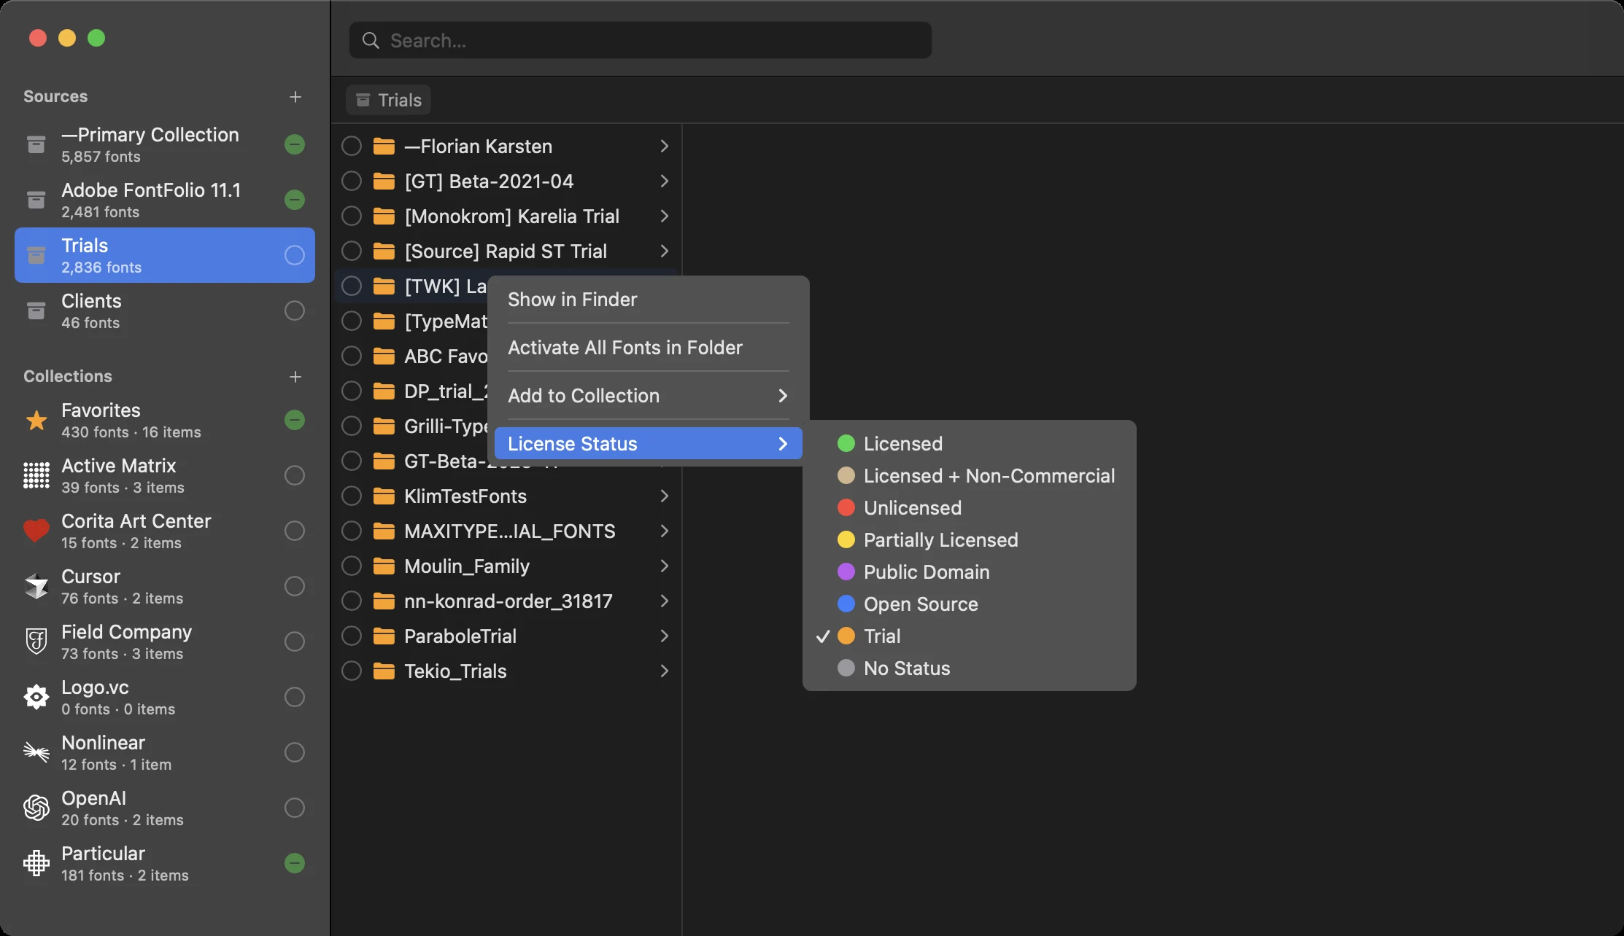Click the Clients source archive icon
Screen dimensions: 1624x936
coord(36,311)
